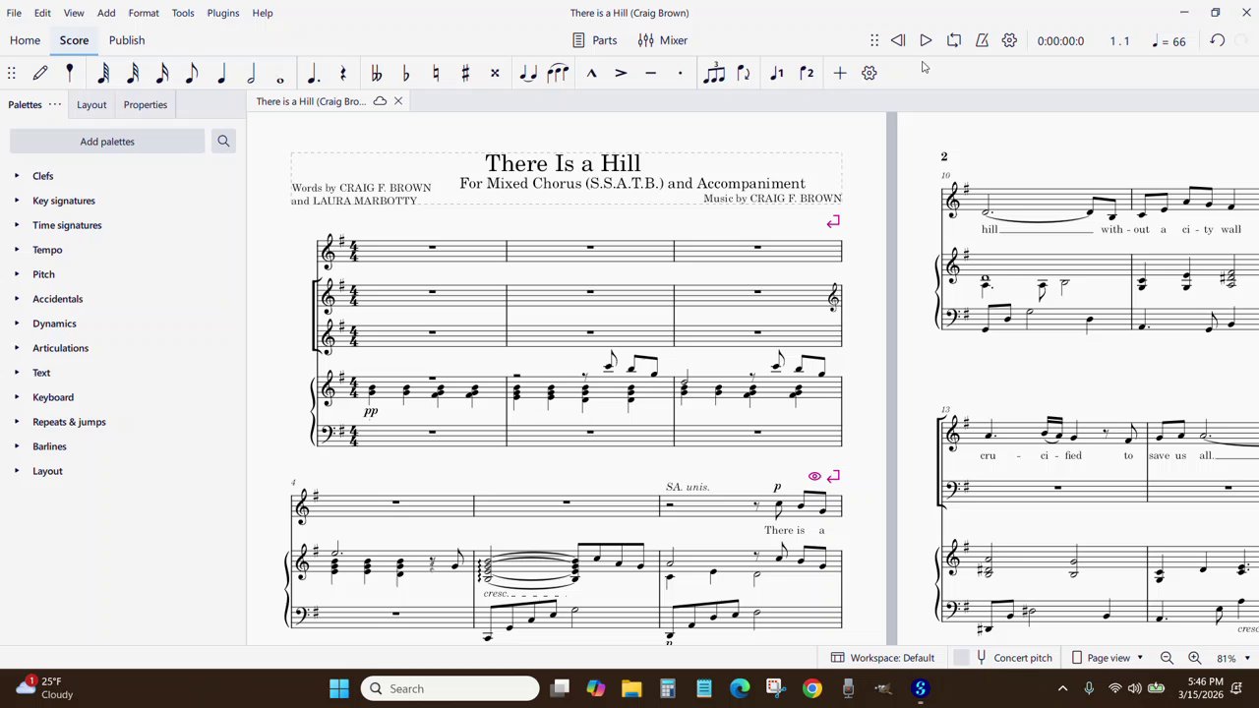Add tenuto articulation
This screenshot has height=708, width=1259.
pos(650,73)
